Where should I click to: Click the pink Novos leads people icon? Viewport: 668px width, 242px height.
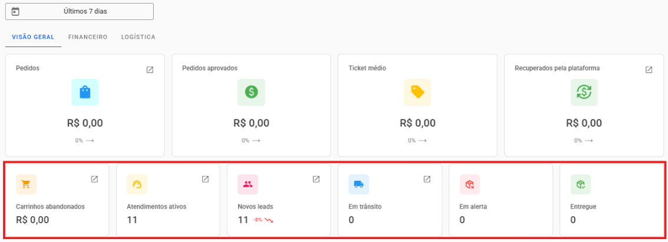247,184
